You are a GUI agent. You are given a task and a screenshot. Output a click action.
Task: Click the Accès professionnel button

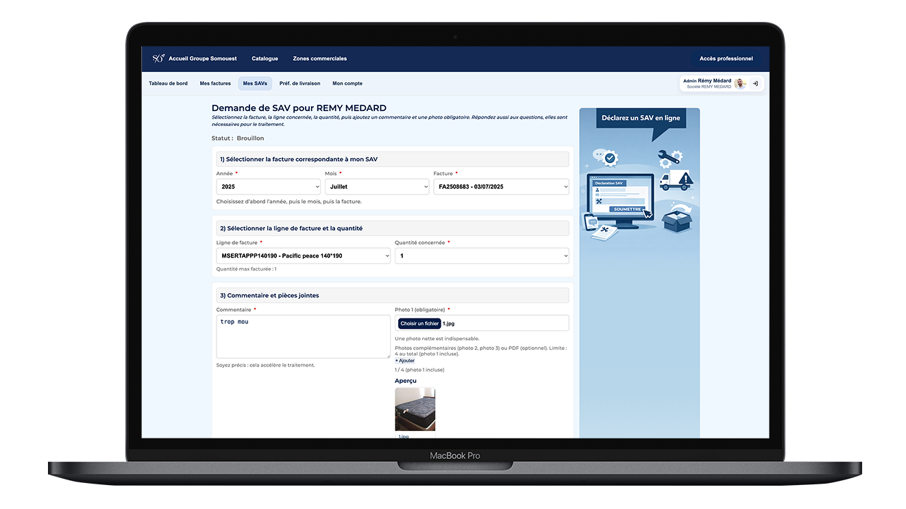tap(726, 59)
